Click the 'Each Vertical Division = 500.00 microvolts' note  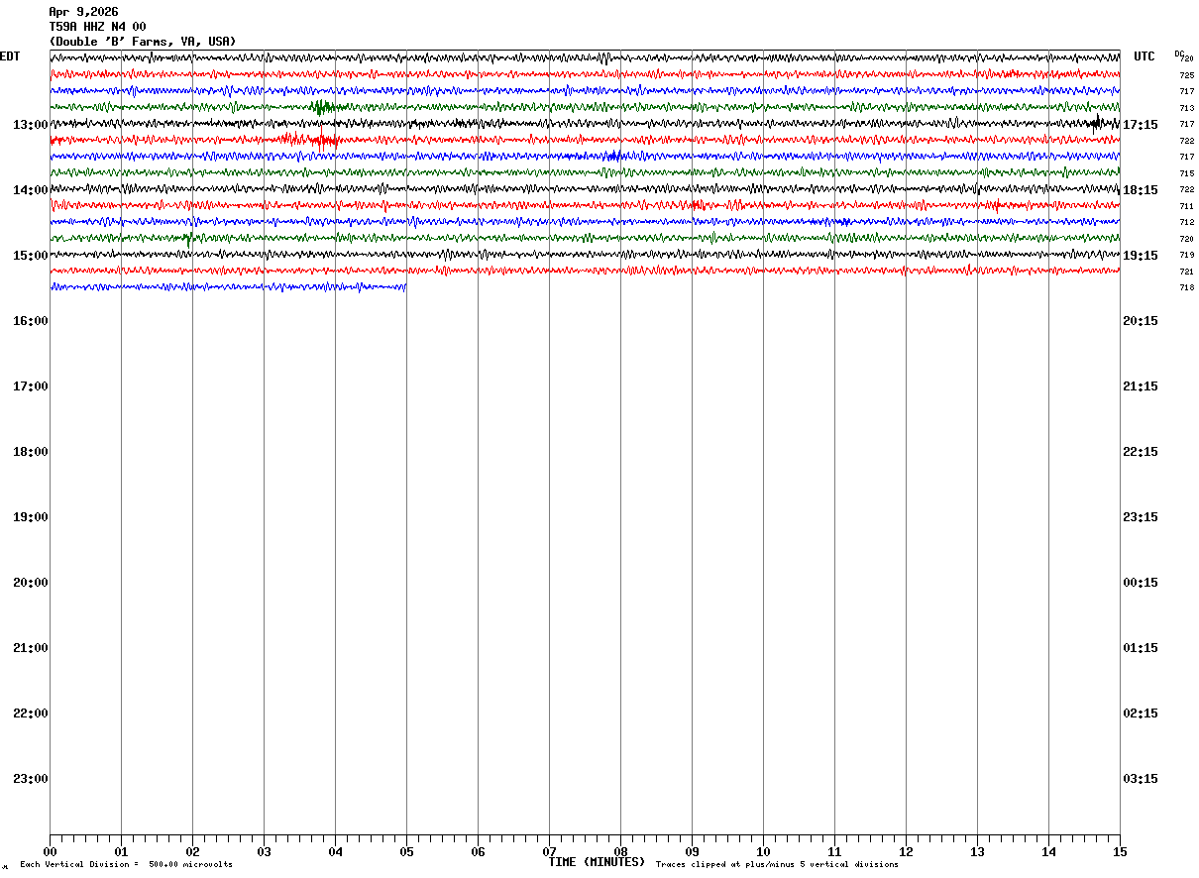(x=127, y=865)
